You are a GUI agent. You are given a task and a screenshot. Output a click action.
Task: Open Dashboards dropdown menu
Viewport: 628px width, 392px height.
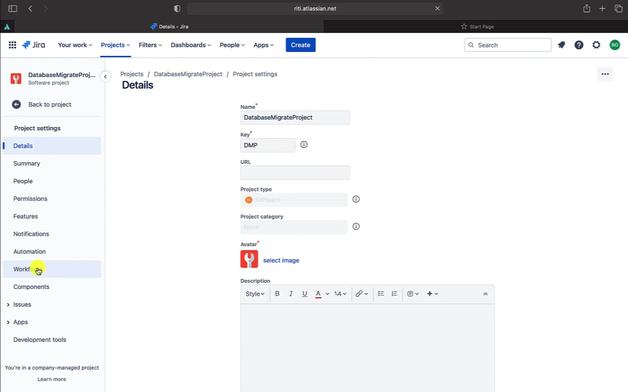191,45
